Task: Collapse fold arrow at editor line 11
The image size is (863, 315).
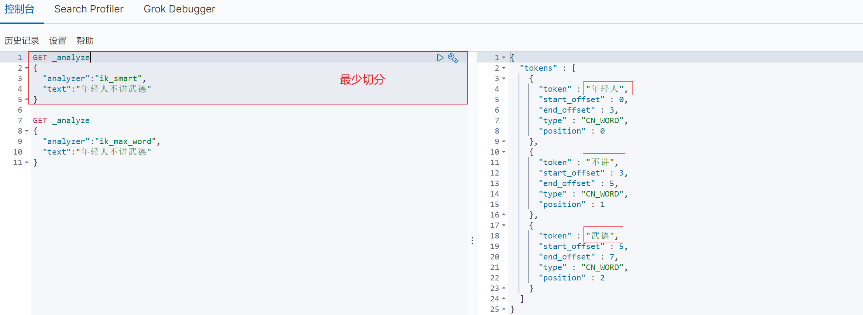Action: pos(27,162)
